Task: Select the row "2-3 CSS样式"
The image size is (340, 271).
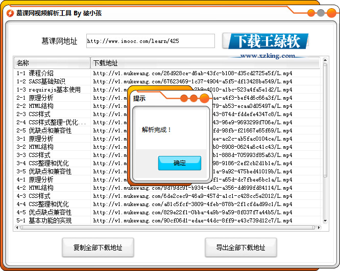Action: tap(167, 114)
